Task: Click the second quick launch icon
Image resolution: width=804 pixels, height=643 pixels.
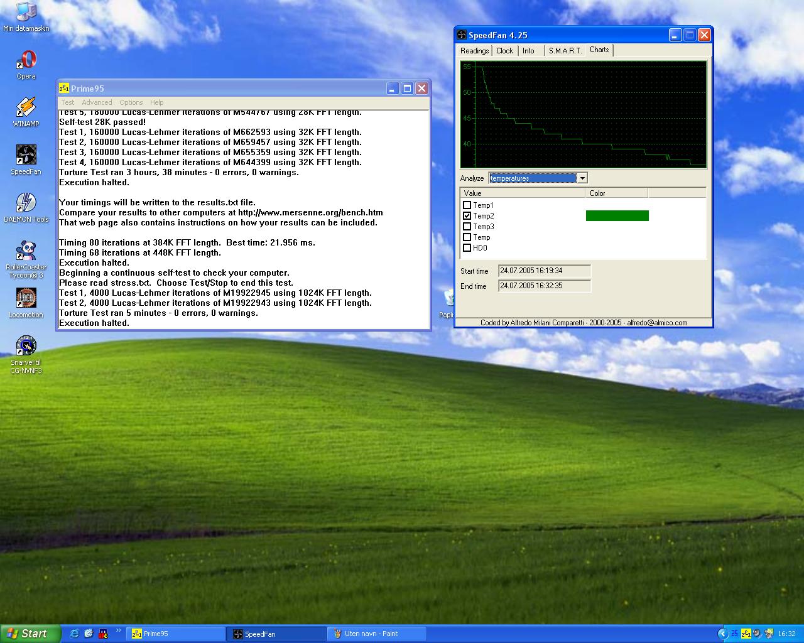Action: tap(89, 634)
